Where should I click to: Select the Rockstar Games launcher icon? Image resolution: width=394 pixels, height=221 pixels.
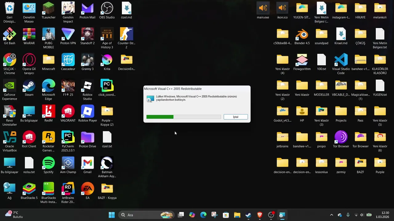point(48,142)
